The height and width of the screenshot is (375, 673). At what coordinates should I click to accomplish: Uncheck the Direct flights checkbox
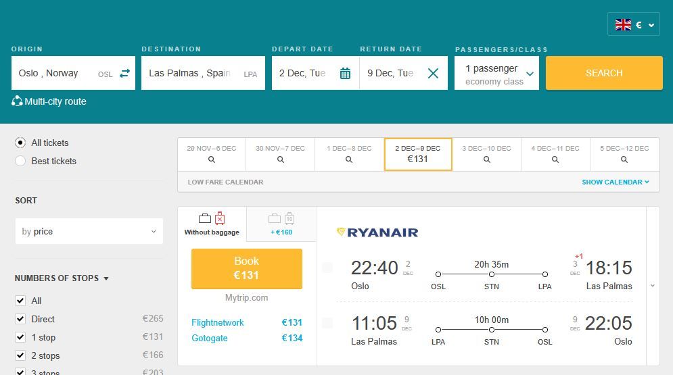click(x=20, y=319)
